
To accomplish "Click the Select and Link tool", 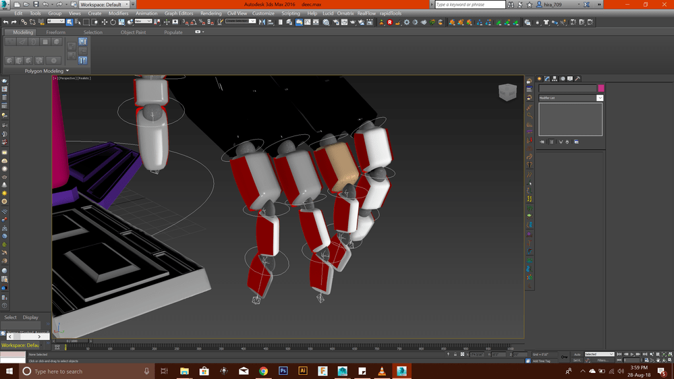I will pyautogui.click(x=24, y=22).
